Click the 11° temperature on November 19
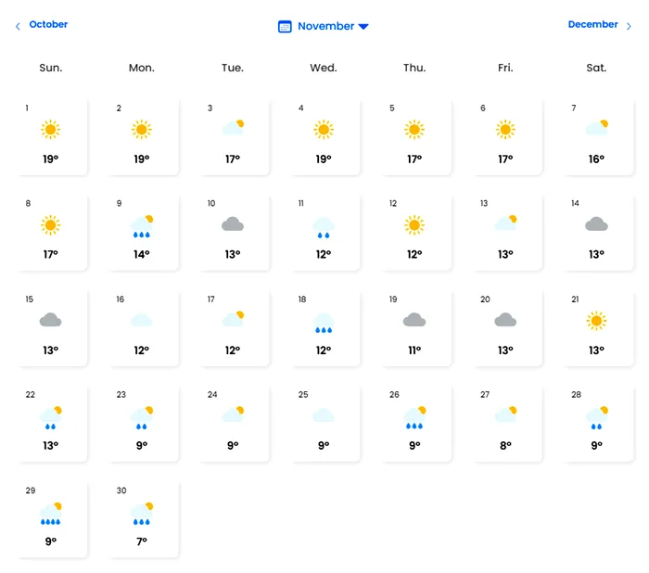Viewport: 649px width, 573px height. [x=414, y=350]
